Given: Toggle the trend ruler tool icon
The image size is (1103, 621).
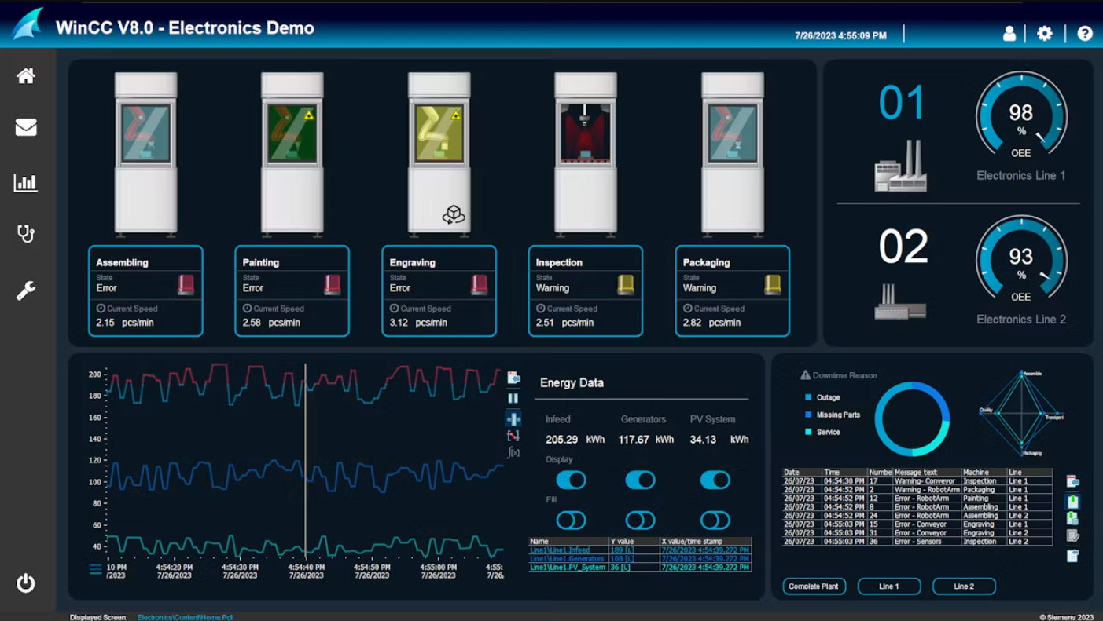Looking at the screenshot, I should tap(513, 418).
